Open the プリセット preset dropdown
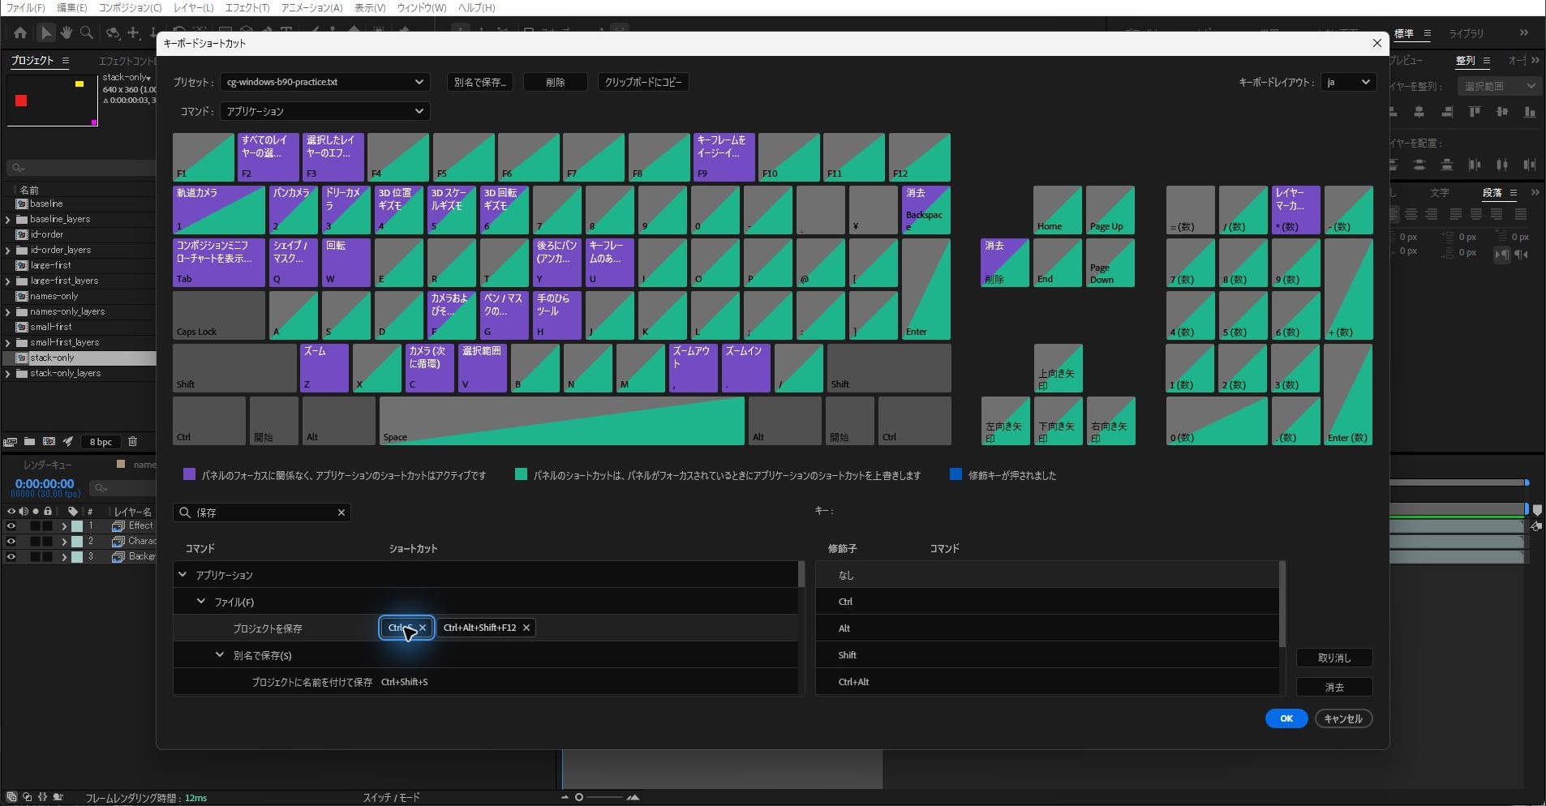1546x806 pixels. point(324,82)
